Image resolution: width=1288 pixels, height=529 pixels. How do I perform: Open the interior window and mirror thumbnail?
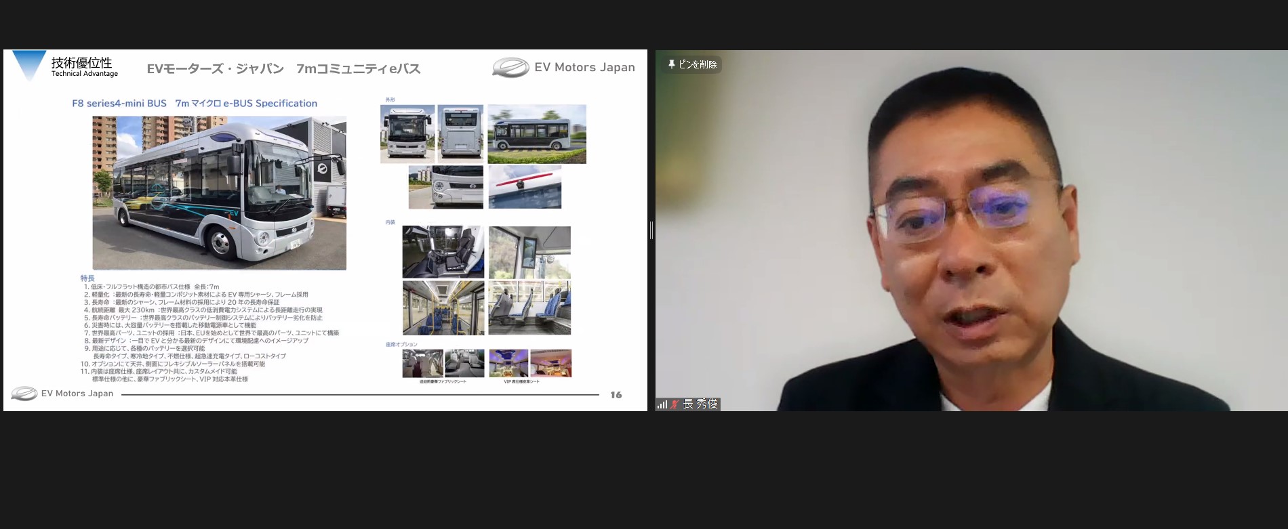pyautogui.click(x=529, y=252)
